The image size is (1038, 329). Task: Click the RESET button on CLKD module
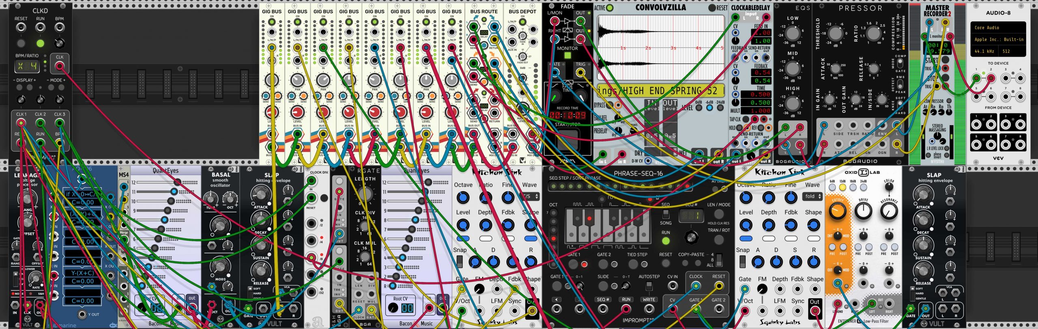[21, 43]
